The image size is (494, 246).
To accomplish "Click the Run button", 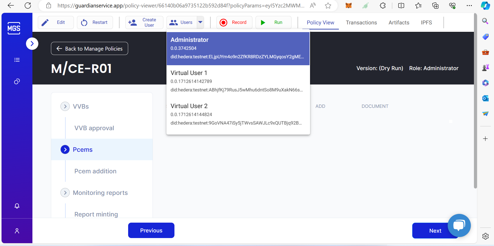I will tap(274, 22).
